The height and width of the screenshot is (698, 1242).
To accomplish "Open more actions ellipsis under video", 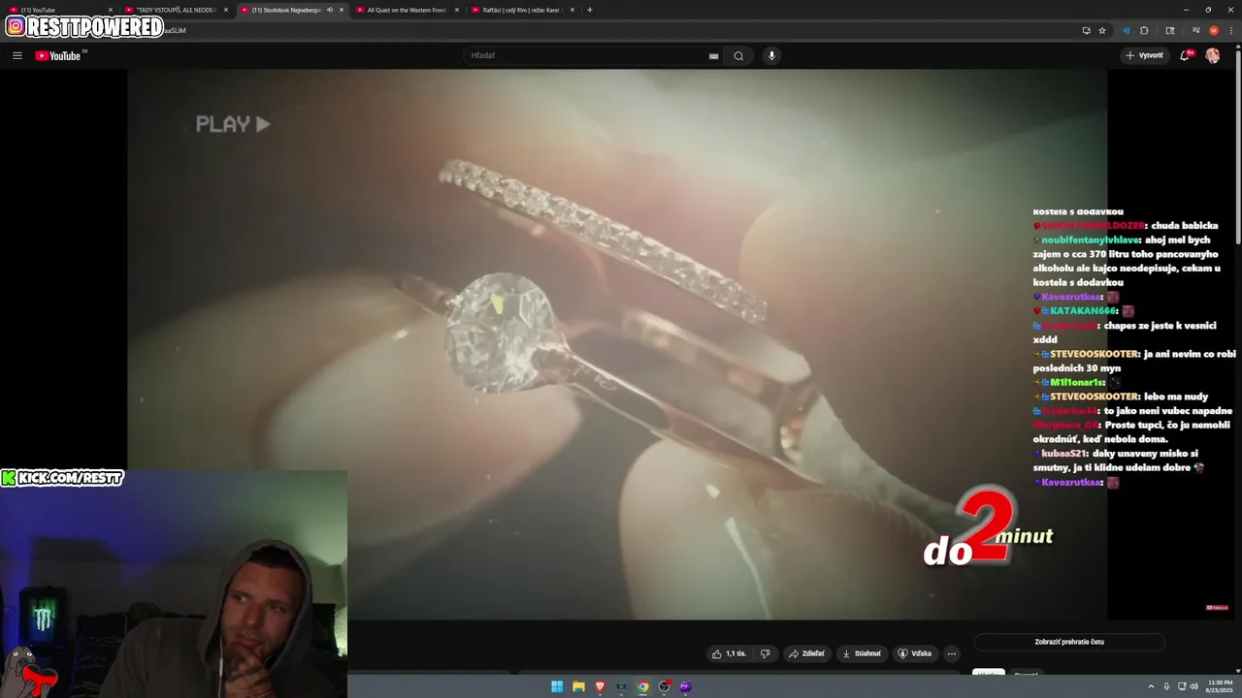I will coord(951,653).
